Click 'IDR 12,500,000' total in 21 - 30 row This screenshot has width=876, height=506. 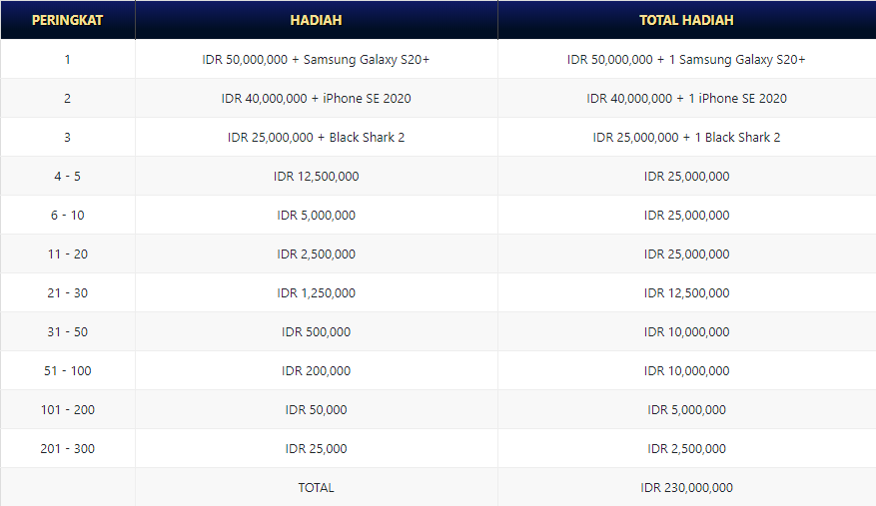click(x=686, y=292)
